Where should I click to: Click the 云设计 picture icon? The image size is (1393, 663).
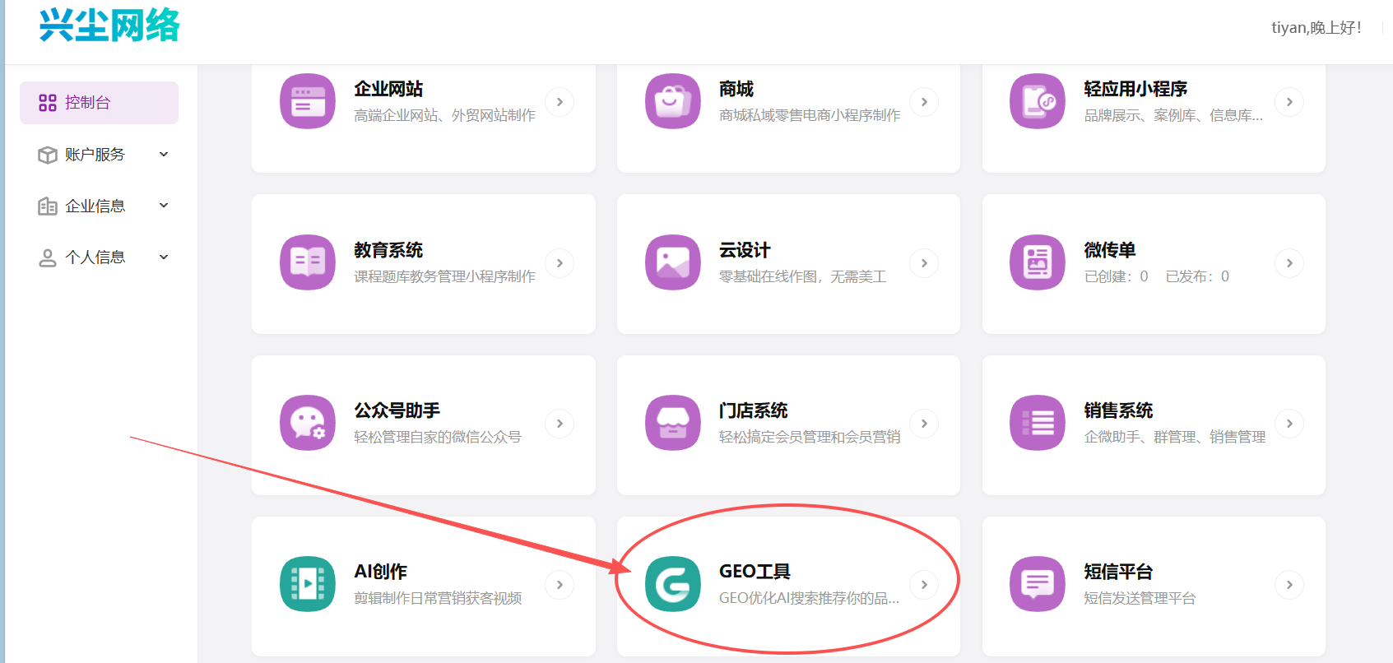(673, 262)
